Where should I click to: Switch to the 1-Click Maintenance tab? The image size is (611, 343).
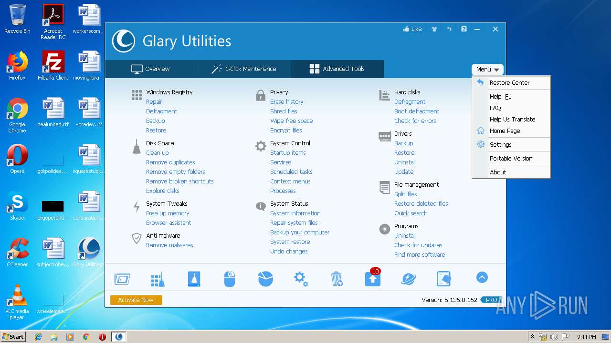pyautogui.click(x=244, y=69)
